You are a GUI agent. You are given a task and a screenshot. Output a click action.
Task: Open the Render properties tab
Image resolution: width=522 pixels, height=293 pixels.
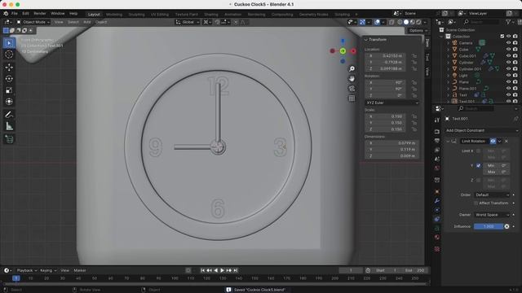tap(437, 132)
